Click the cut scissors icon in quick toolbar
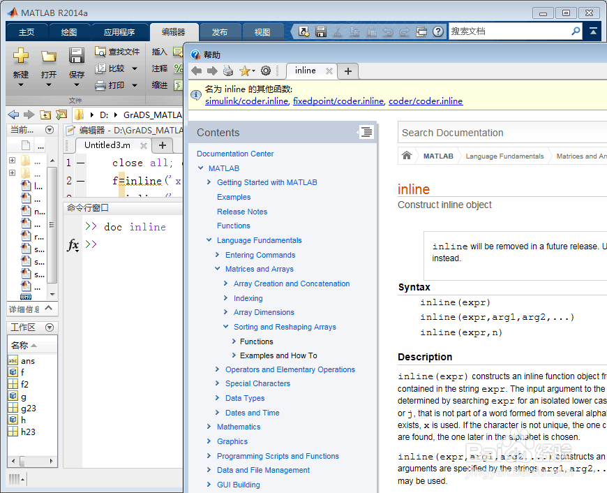Viewport: 607px width, 493px height. (338, 32)
